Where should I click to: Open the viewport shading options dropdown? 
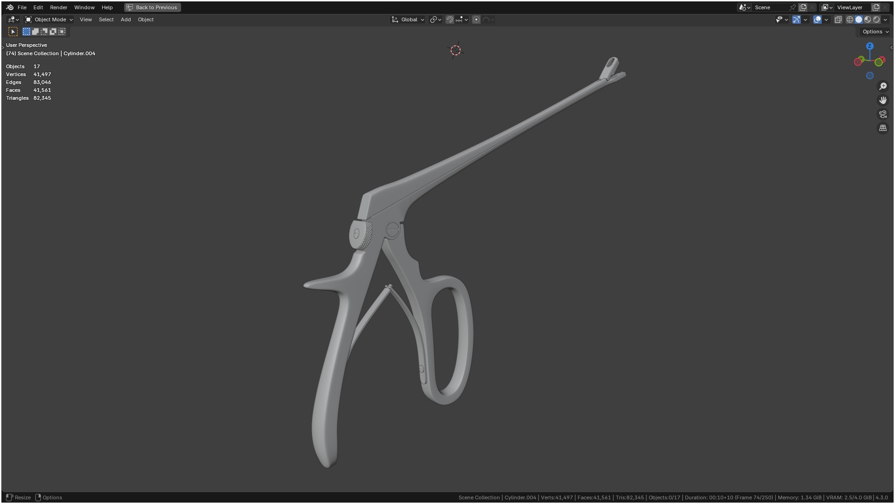885,19
